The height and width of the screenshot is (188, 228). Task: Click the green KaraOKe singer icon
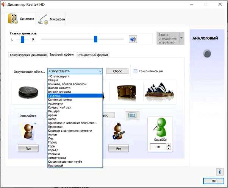pos(160,127)
